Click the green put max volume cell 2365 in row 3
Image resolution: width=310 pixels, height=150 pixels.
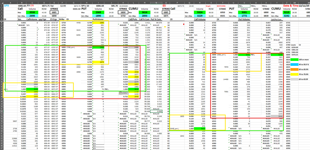98,12
